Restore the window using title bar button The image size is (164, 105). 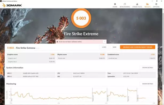point(157,1)
